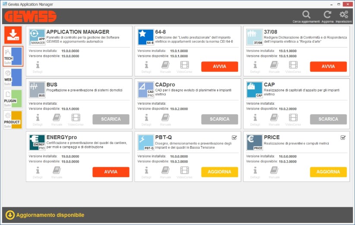Click AGGIORNA to update PBT-Q
The image size is (355, 225).
pyautogui.click(x=220, y=172)
